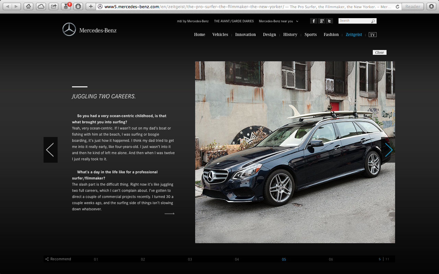Close the article with Close button
Screen dimensions: 439x274
click(380, 52)
